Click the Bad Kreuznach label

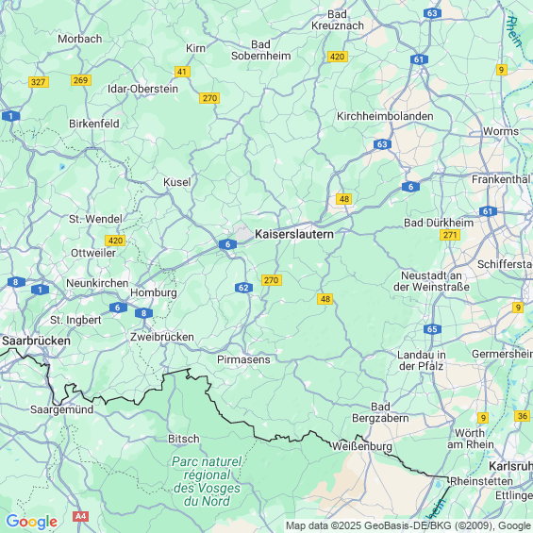(x=338, y=20)
